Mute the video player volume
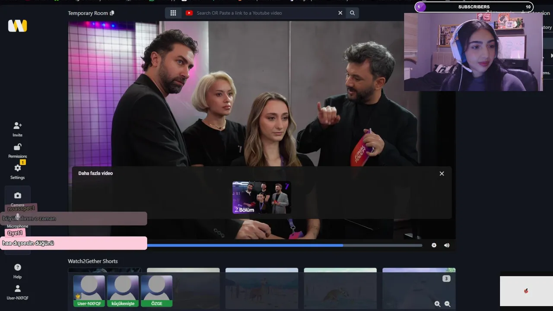The image size is (553, 311). click(x=447, y=245)
